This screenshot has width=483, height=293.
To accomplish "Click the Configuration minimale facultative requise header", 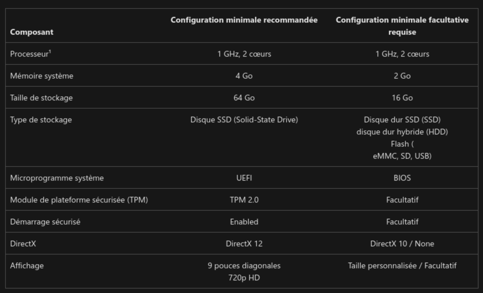I will pyautogui.click(x=402, y=26).
